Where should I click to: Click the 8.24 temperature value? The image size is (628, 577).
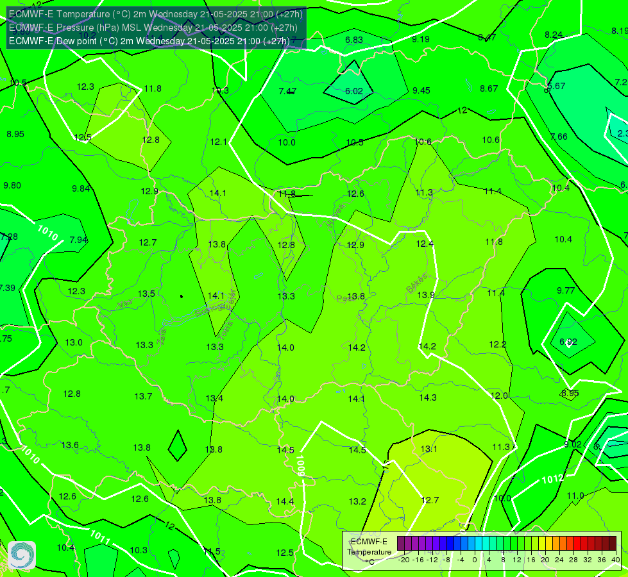[554, 35]
